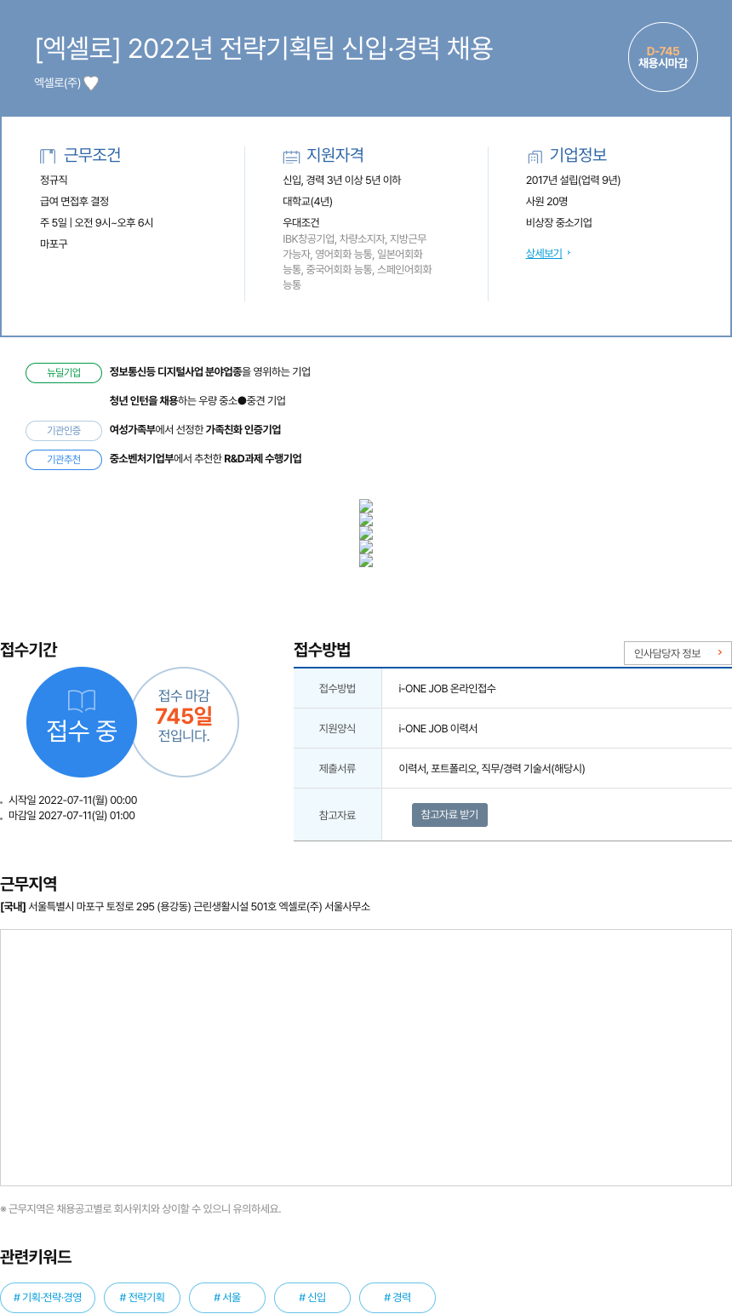Click the 참고자료 table header cell
This screenshot has height=1314, width=732.
pyautogui.click(x=338, y=815)
